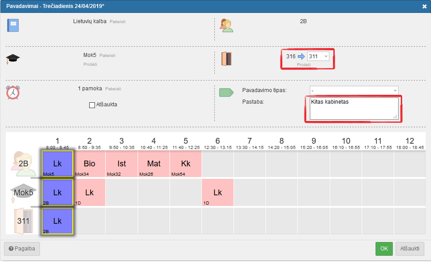This screenshot has height=262, width=431.
Task: Click the 311 room row icon
Action: click(x=24, y=221)
